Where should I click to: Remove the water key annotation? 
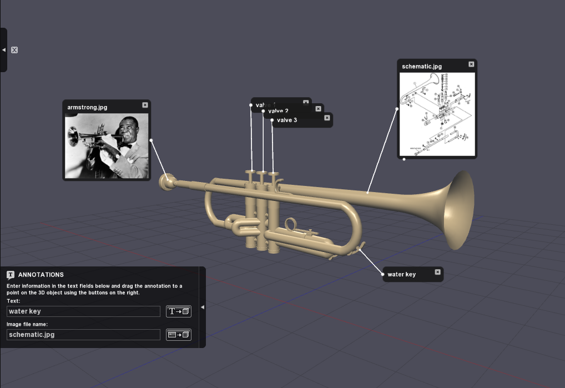point(437,272)
